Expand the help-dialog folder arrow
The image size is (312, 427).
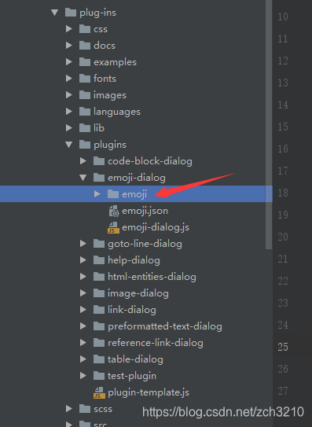(x=83, y=260)
